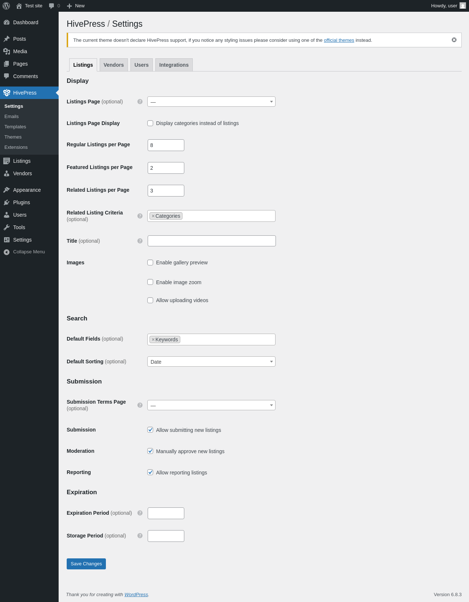The height and width of the screenshot is (602, 469).
Task: Click help icon beside Listings Page
Action: tap(140, 102)
